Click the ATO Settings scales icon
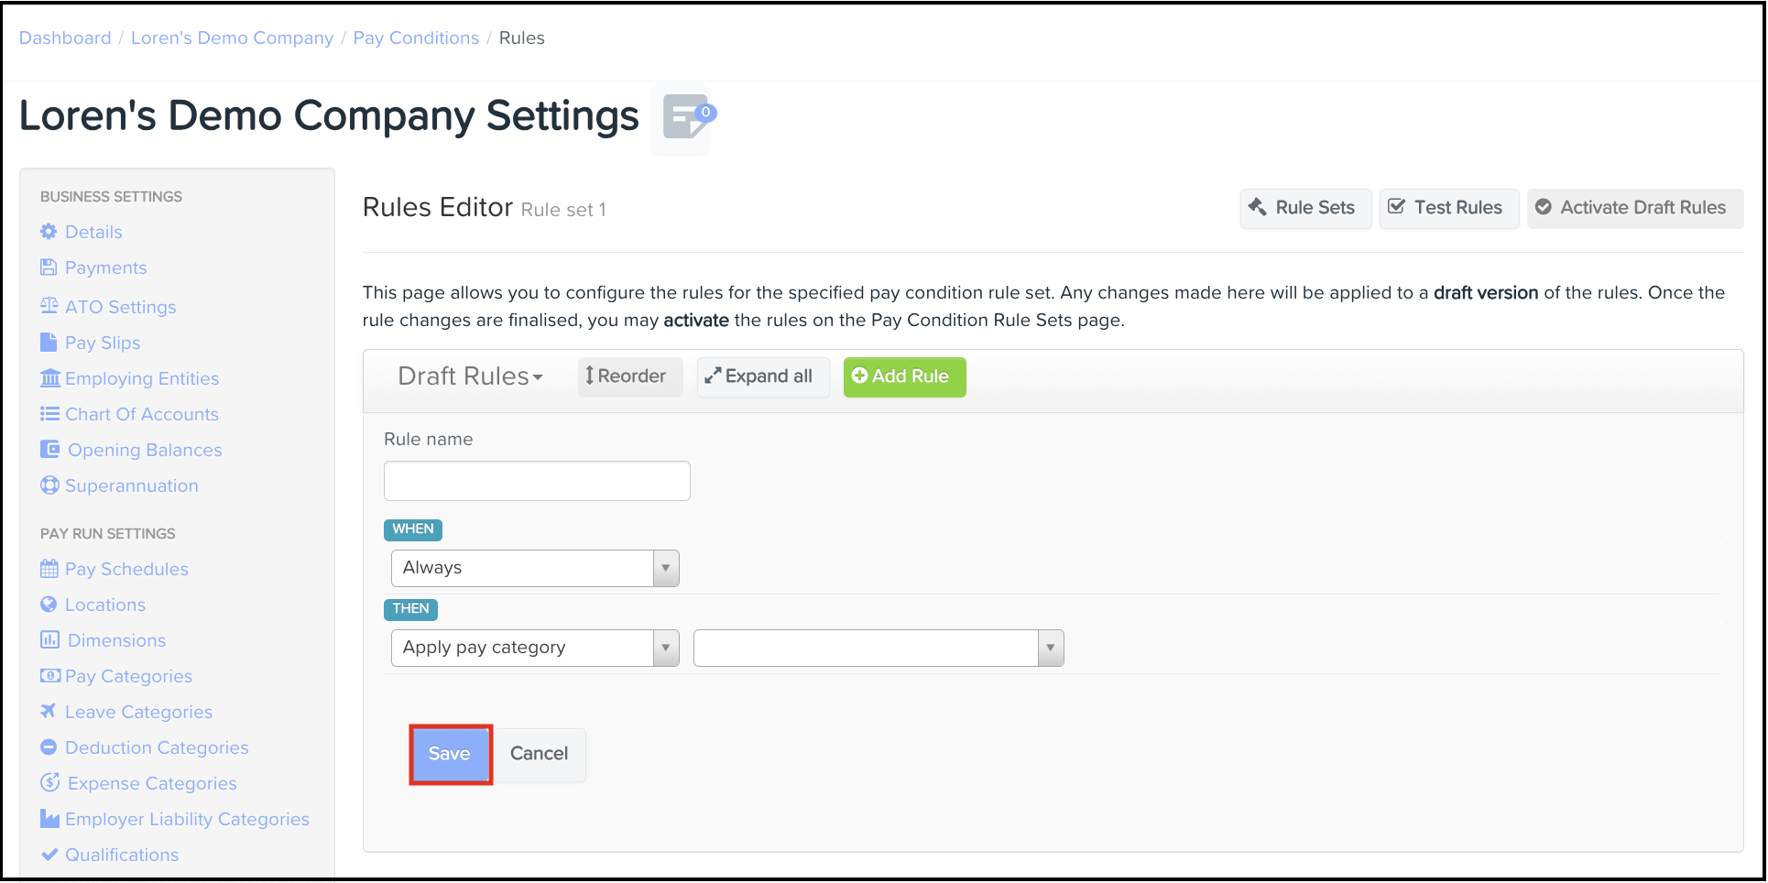Image resolution: width=1768 pixels, height=883 pixels. [49, 306]
